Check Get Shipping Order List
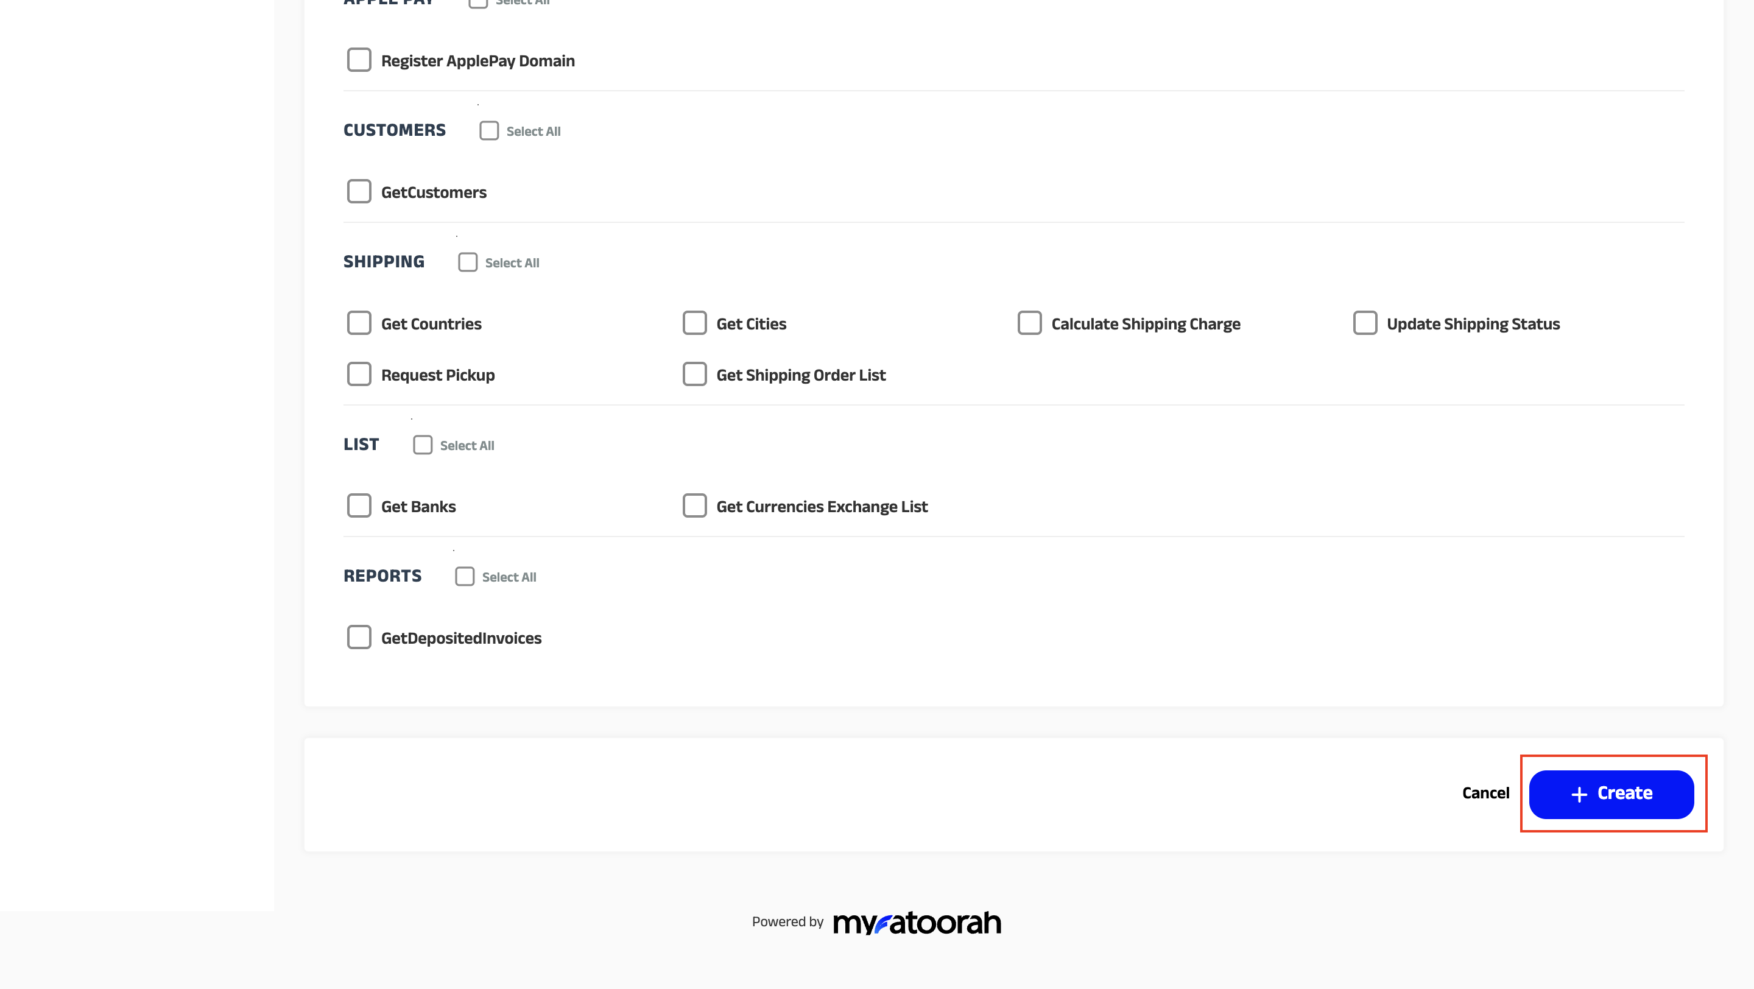1754x989 pixels. coord(694,375)
